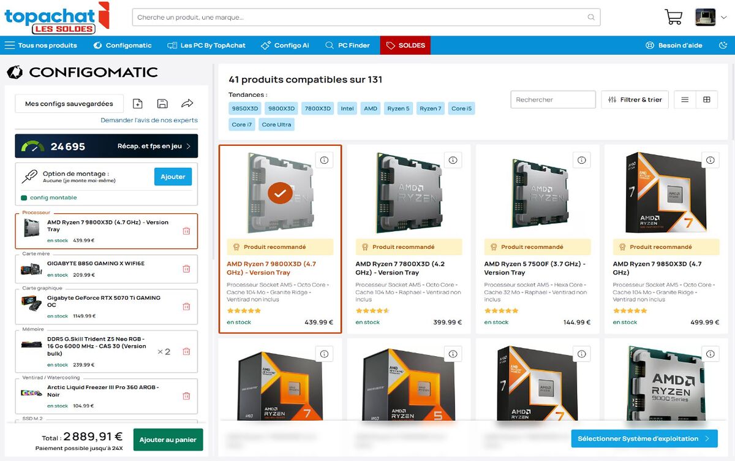Show info for Ryzen 7 9800X3D card
The width and height of the screenshot is (735, 461).
pyautogui.click(x=325, y=160)
